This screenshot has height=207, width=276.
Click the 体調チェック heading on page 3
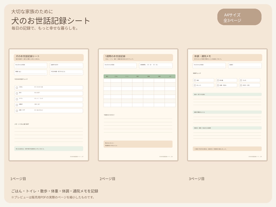pyautogui.click(x=197, y=73)
